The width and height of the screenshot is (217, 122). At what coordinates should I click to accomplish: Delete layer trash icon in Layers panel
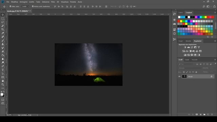point(212,115)
